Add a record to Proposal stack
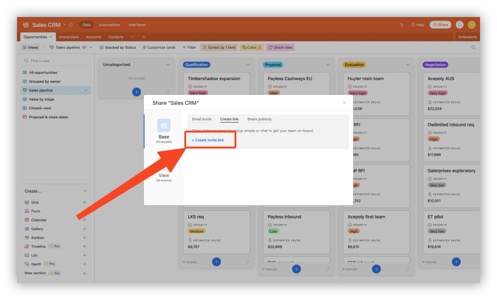This screenshot has height=300, width=497. pyautogui.click(x=296, y=269)
